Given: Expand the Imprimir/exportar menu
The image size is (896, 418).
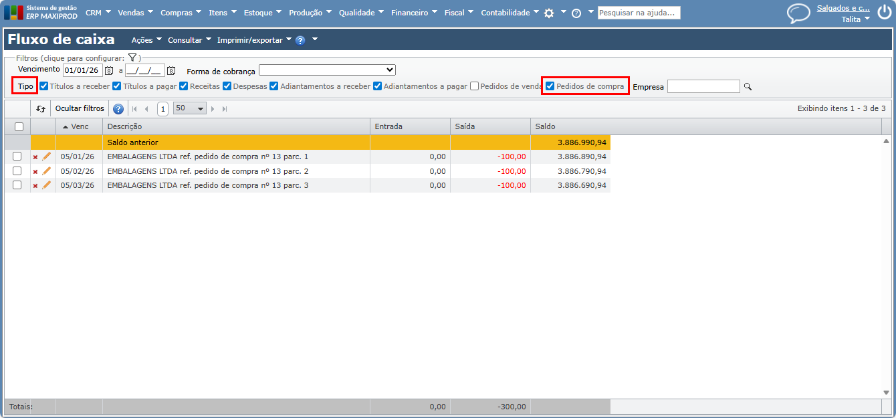Looking at the screenshot, I should click(x=254, y=40).
